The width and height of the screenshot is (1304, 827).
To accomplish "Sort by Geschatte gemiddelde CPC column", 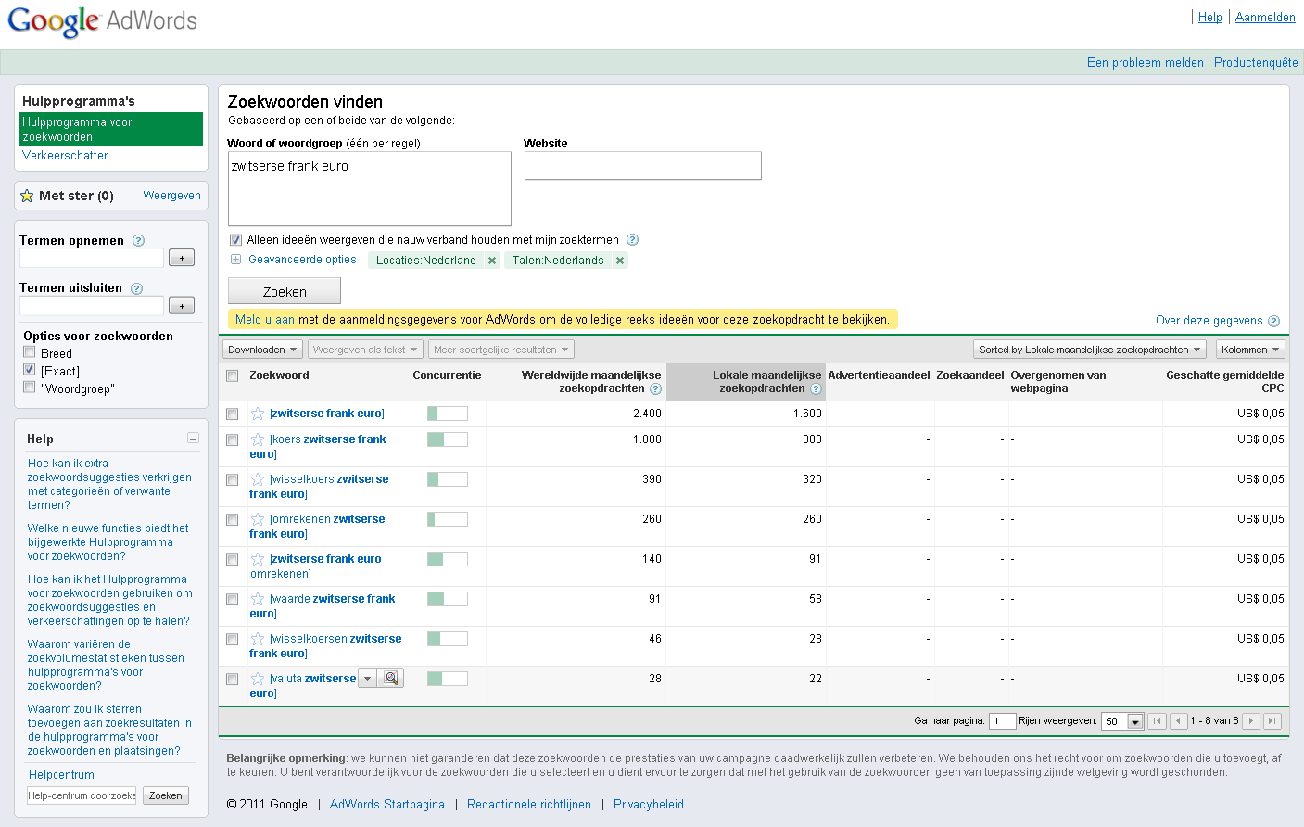I will pyautogui.click(x=1224, y=382).
